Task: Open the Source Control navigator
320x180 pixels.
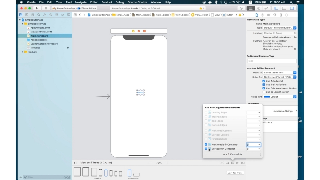Action: pos(27,15)
